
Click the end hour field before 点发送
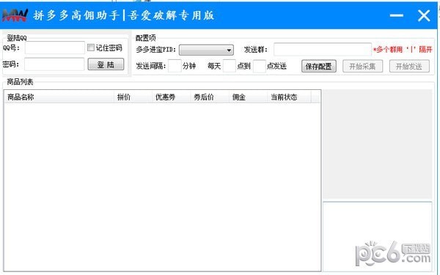point(260,66)
